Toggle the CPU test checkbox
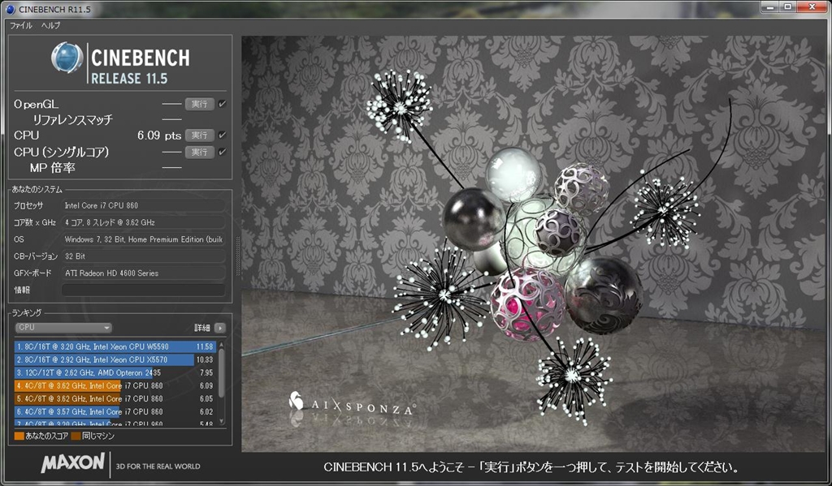Image resolution: width=832 pixels, height=486 pixels. tap(223, 135)
